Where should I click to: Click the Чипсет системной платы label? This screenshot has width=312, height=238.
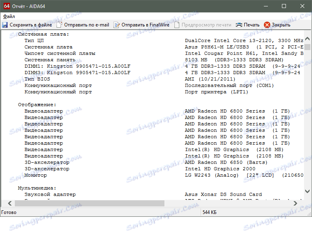60,53
